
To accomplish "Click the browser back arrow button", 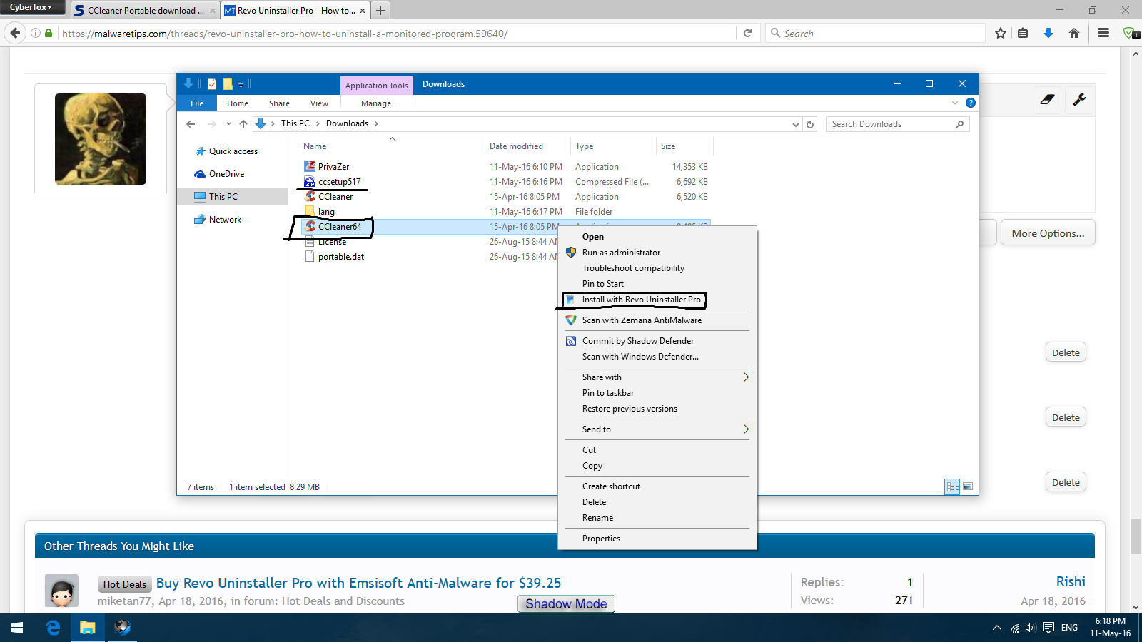I will [15, 33].
